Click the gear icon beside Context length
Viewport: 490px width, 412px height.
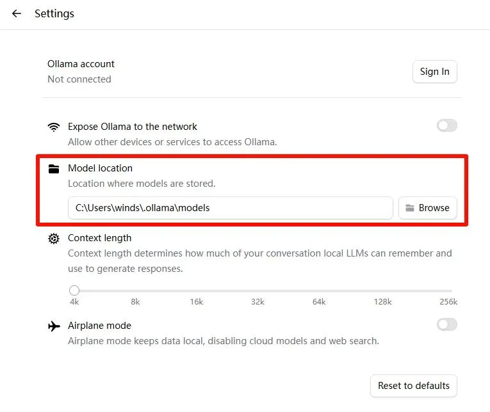click(x=54, y=239)
